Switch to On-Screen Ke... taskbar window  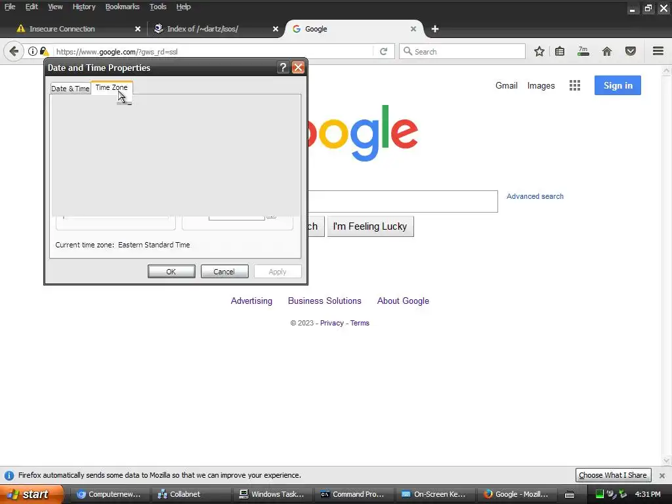[x=435, y=494]
